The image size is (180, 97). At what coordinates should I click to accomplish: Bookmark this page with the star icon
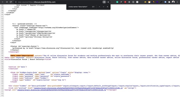click(x=108, y=2)
